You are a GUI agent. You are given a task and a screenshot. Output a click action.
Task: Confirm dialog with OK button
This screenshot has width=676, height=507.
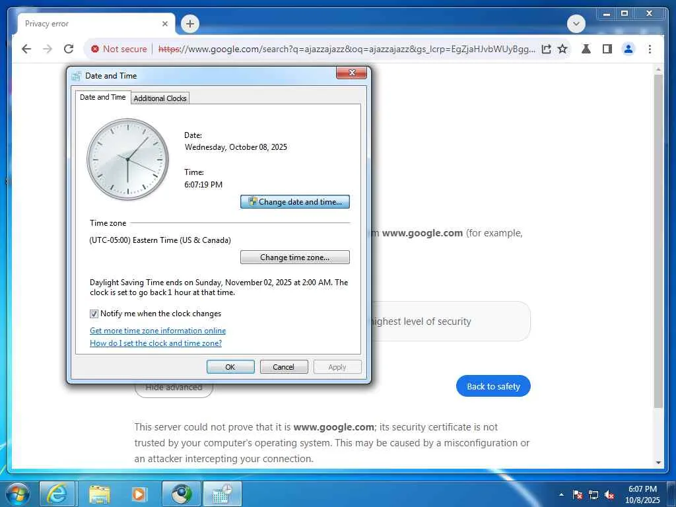[x=230, y=367]
